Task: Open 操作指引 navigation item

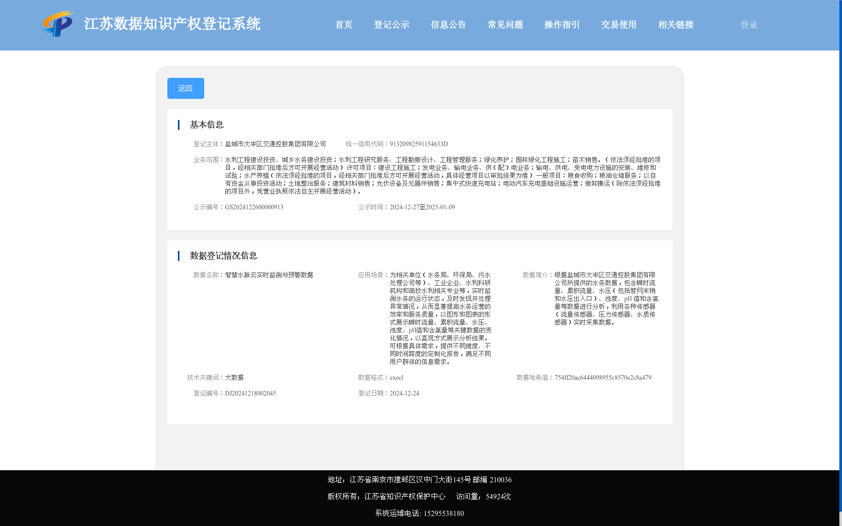Action: (562, 25)
